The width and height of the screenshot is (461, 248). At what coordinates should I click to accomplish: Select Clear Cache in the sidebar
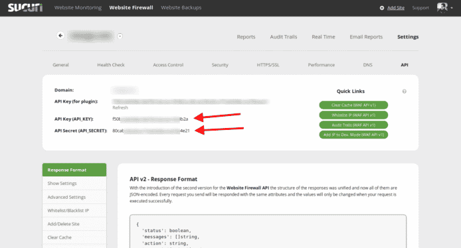[74, 237]
